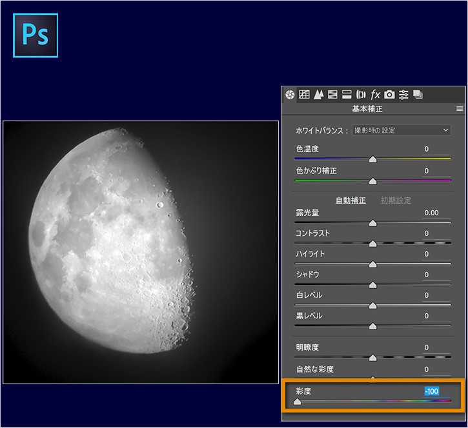This screenshot has width=468, height=428.
Task: Click the ハイライト label
Action: pos(310,254)
